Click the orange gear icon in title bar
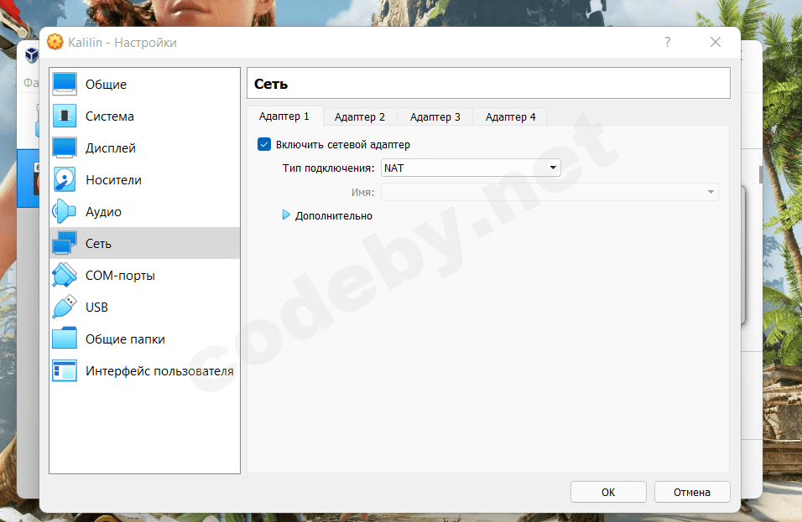Image resolution: width=802 pixels, height=522 pixels. click(x=55, y=42)
